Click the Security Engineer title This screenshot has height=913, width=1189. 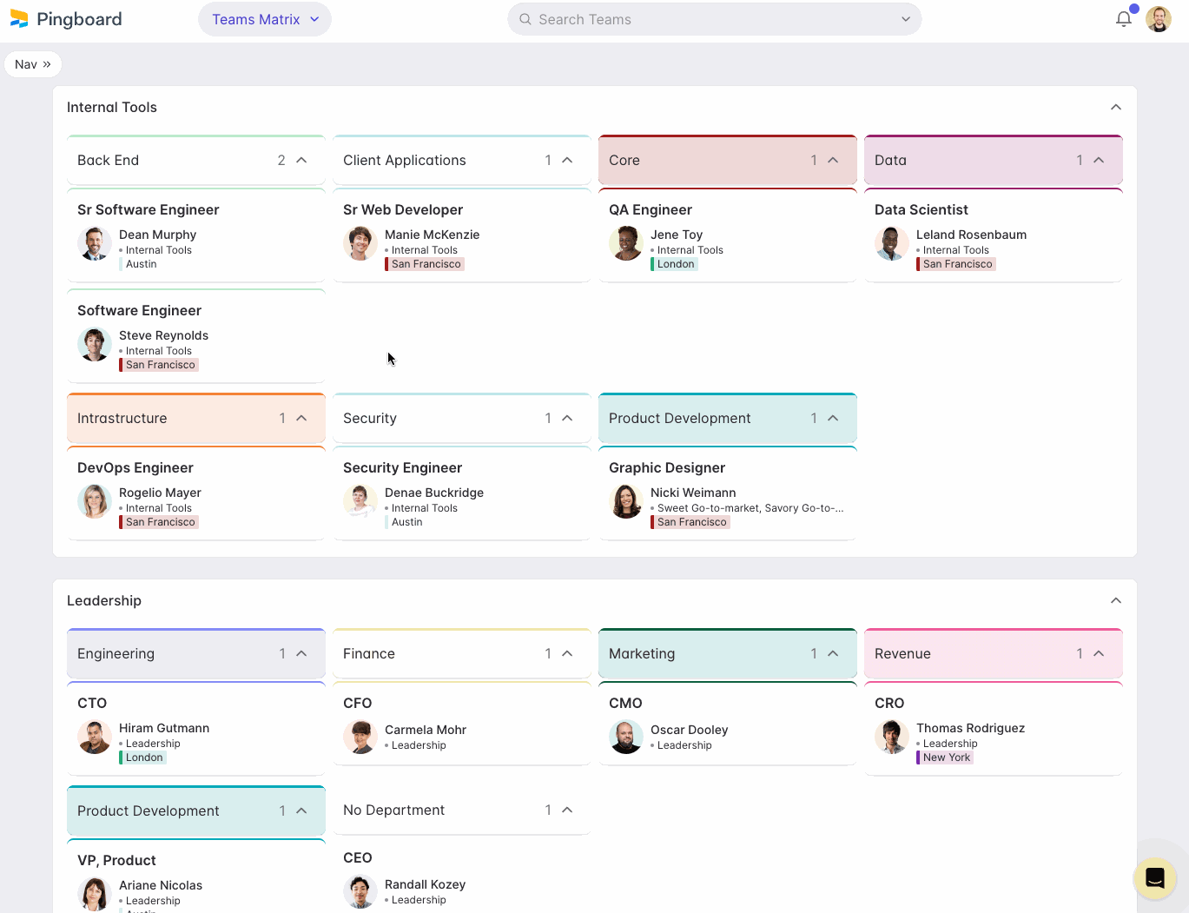pos(402,467)
